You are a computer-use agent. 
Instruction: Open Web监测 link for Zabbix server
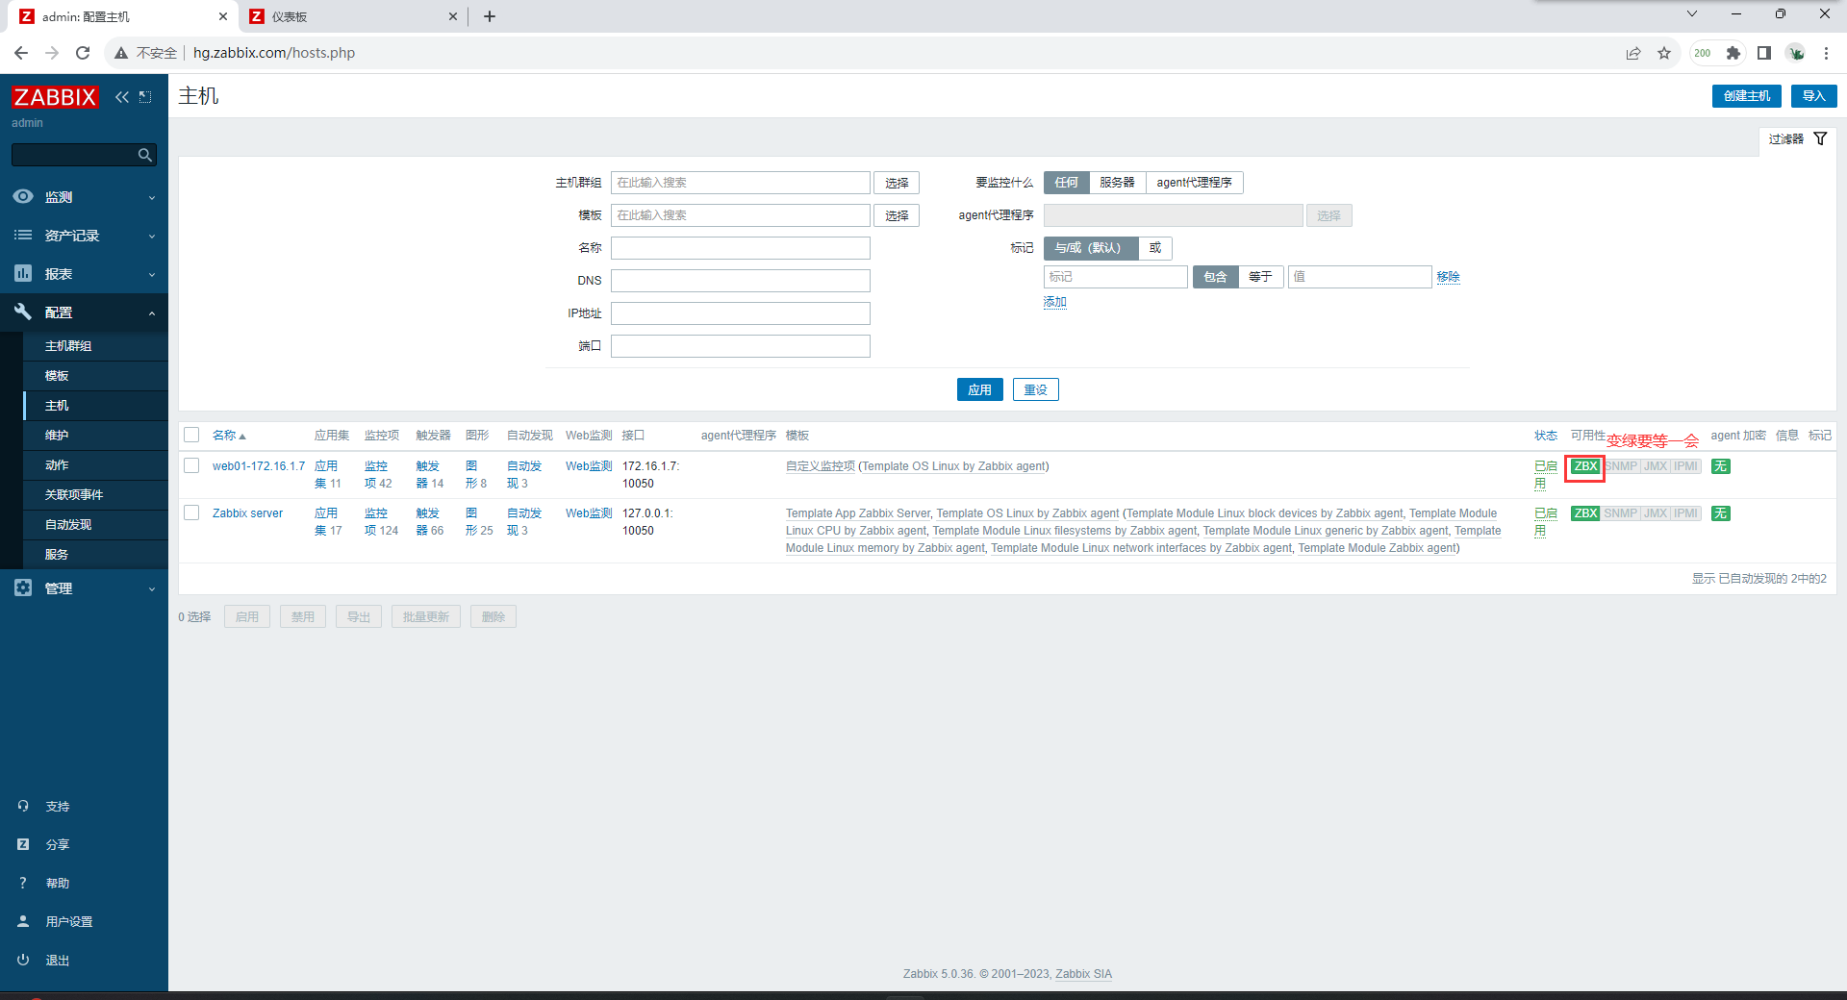tap(588, 513)
